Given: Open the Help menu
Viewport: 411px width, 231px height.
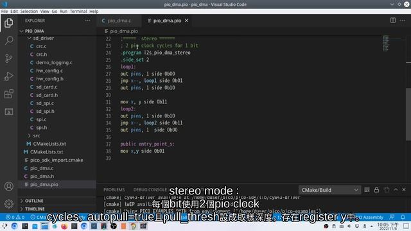Looking at the screenshot, I should click(94, 12).
